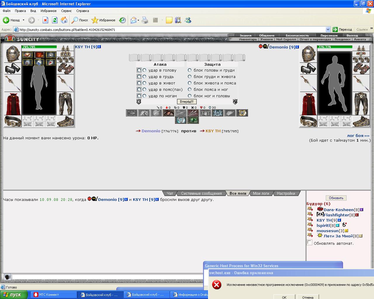The width and height of the screenshot is (374, 299).
Task: Click KSY TH's gloves item slot
Action: (65, 69)
